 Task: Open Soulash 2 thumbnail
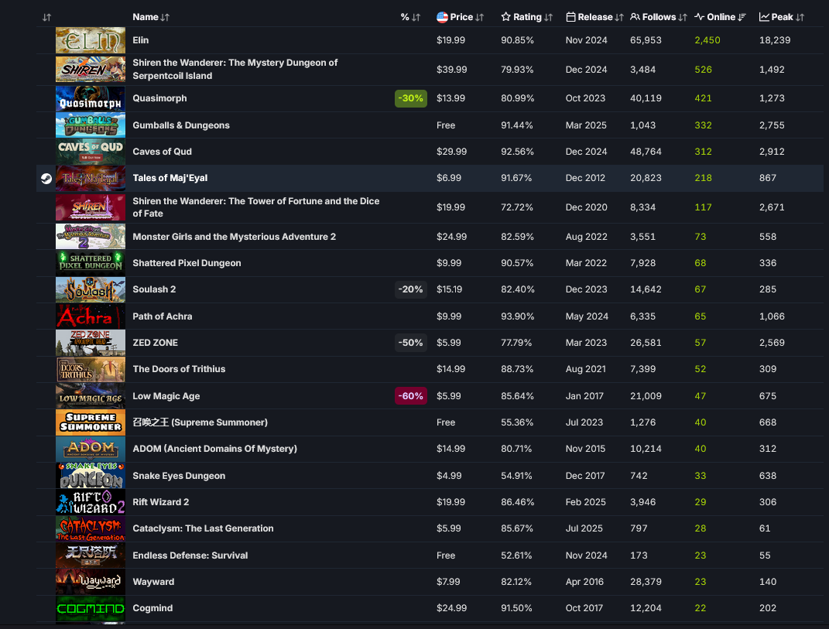pos(91,289)
